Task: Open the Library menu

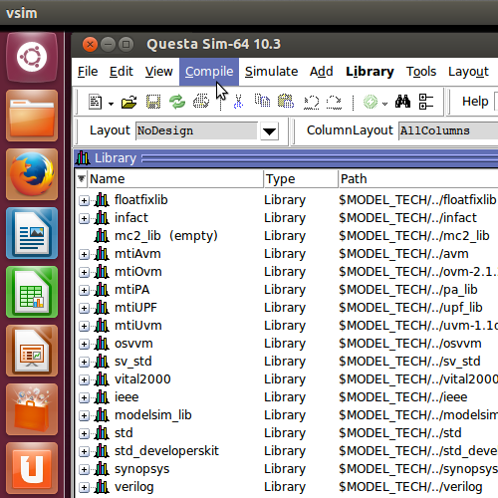Action: click(x=370, y=72)
